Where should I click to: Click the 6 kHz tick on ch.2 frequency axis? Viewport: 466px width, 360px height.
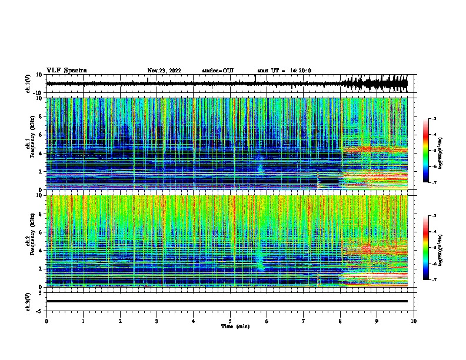click(x=41, y=232)
